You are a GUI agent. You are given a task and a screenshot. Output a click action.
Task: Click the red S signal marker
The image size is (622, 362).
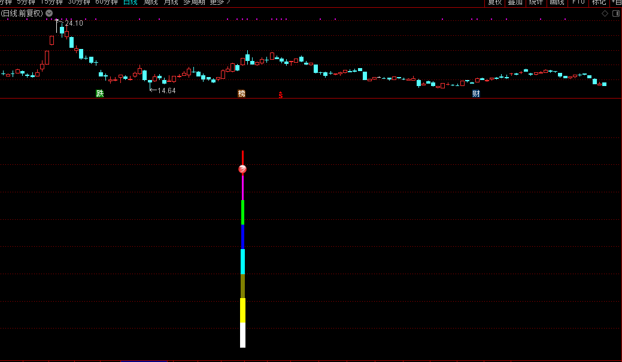click(x=280, y=94)
